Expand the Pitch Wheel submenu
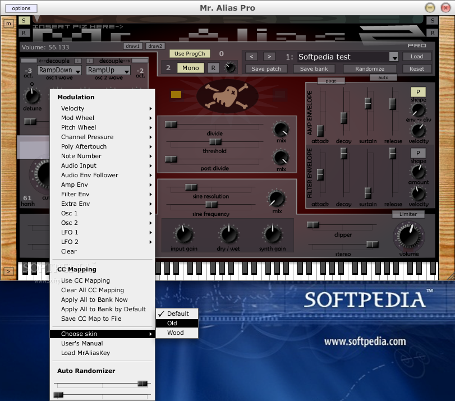This screenshot has width=455, height=401. 103,127
